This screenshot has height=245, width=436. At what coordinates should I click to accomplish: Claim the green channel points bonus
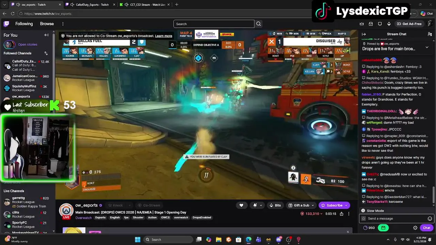[x=383, y=228]
